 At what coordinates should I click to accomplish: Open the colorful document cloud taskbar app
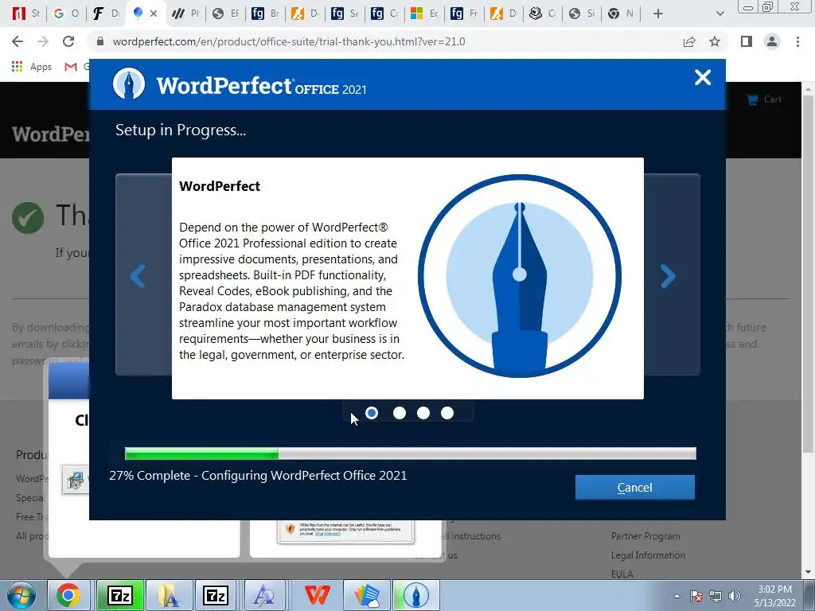coord(367,595)
